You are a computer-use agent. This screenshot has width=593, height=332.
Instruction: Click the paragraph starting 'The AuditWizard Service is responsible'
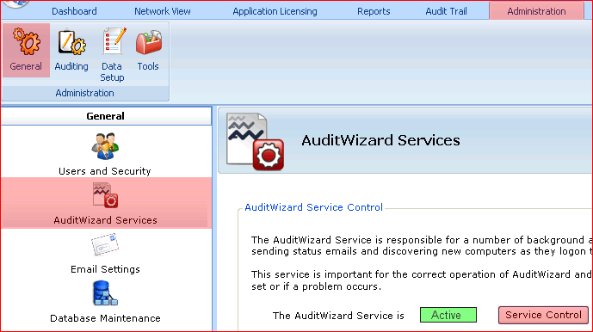pyautogui.click(x=422, y=246)
